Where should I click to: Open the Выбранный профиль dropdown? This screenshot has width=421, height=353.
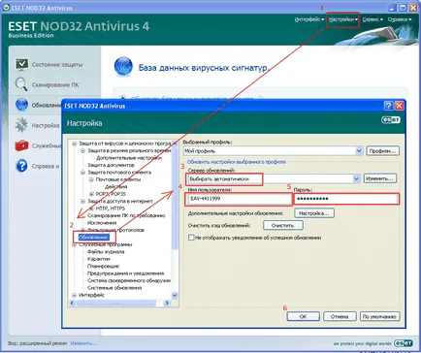point(359,150)
